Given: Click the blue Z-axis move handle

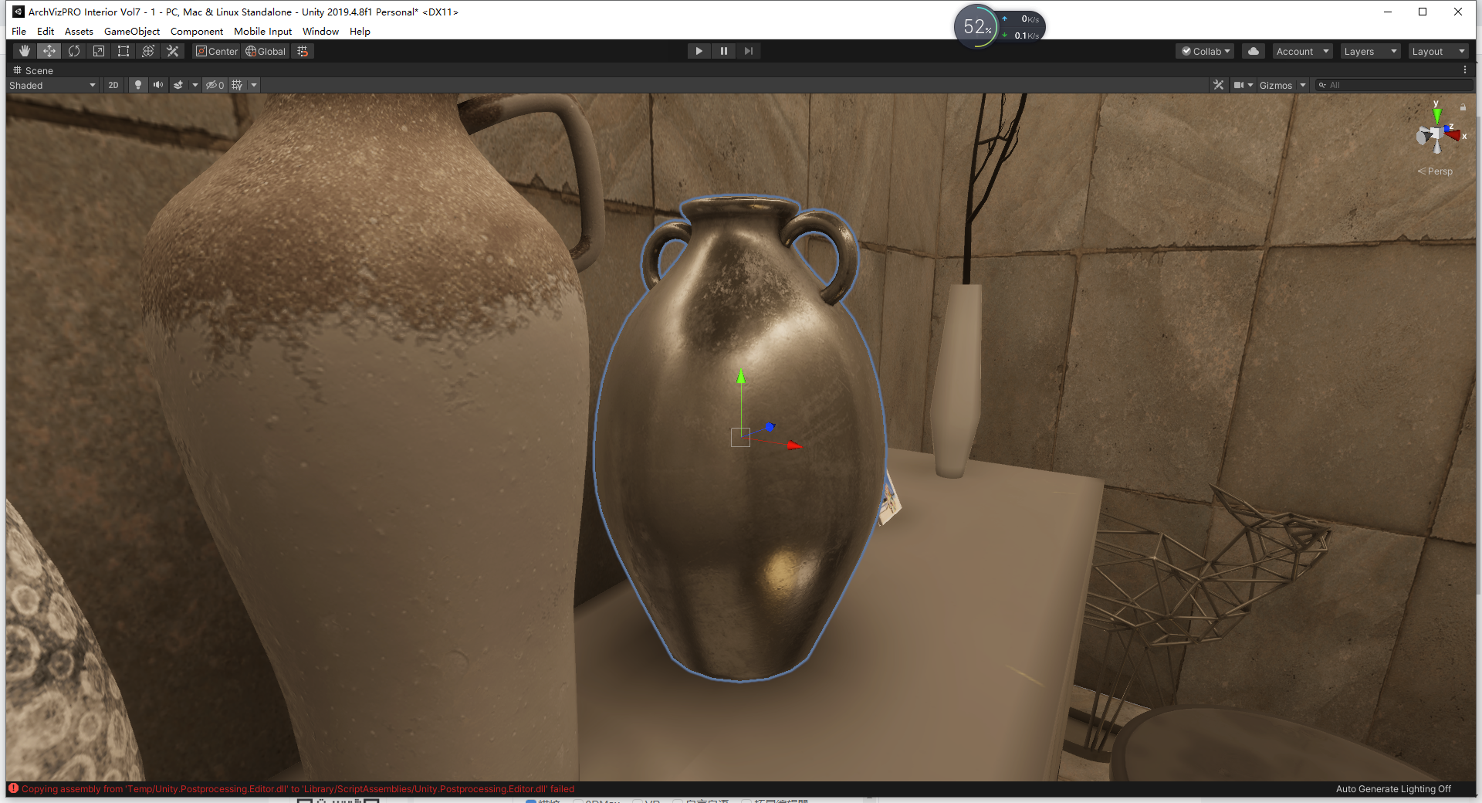Looking at the screenshot, I should pos(770,427).
